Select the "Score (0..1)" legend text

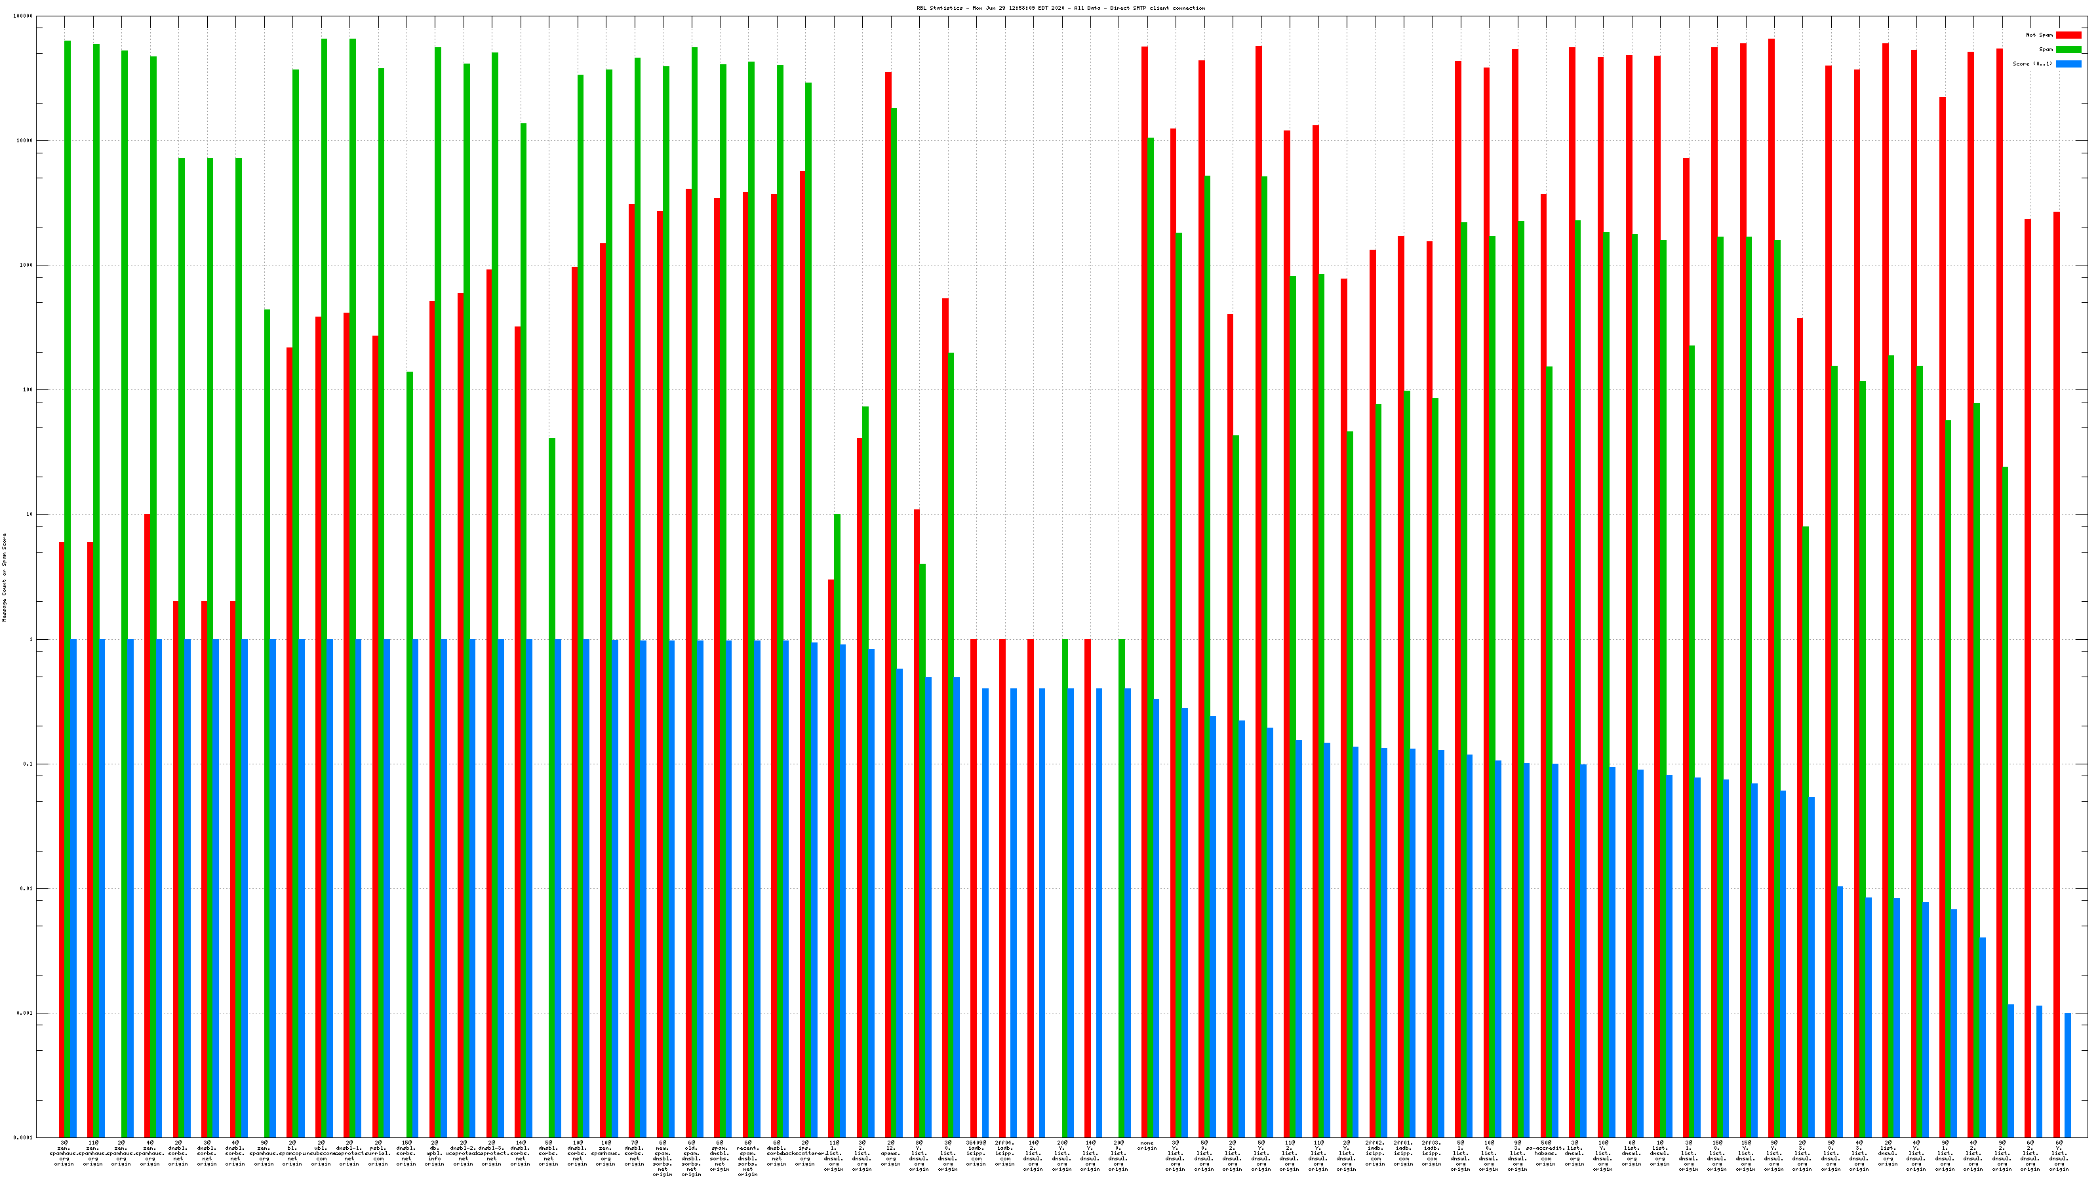pos(2032,64)
